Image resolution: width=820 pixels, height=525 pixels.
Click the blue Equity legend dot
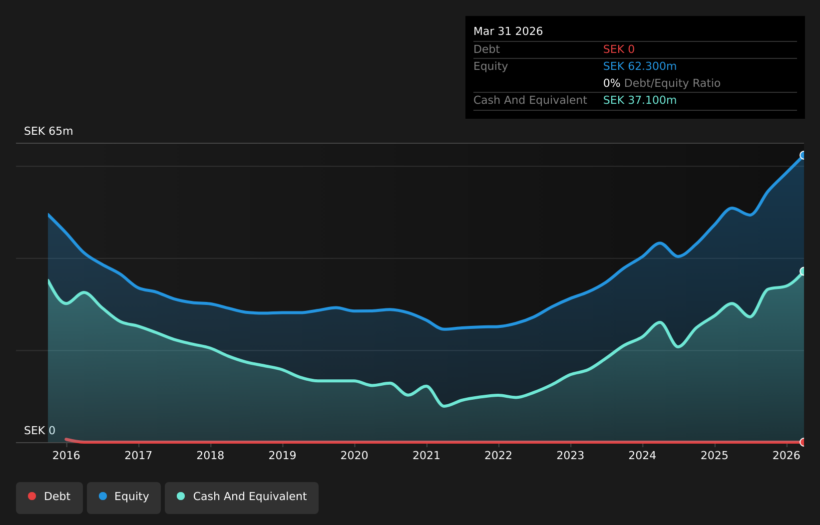103,496
